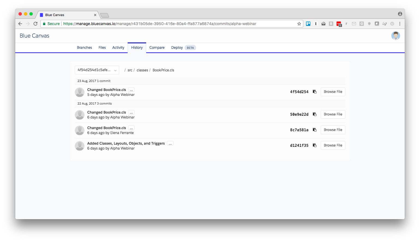Click the browser back arrow
Image resolution: width=420 pixels, height=241 pixels.
tap(20, 24)
